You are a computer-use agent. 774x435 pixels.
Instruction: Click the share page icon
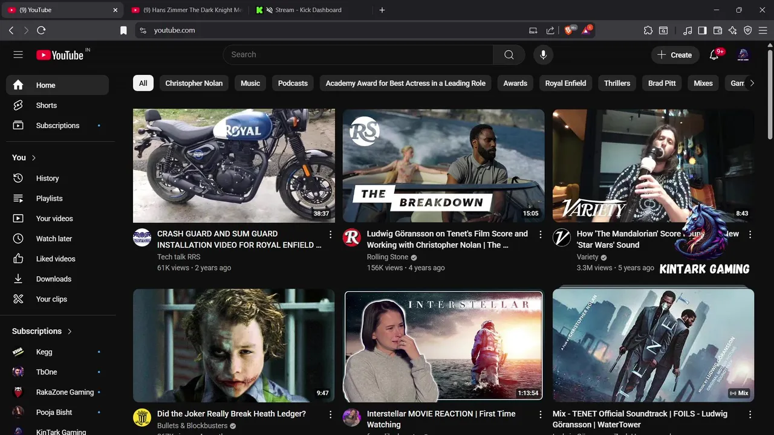coord(550,30)
